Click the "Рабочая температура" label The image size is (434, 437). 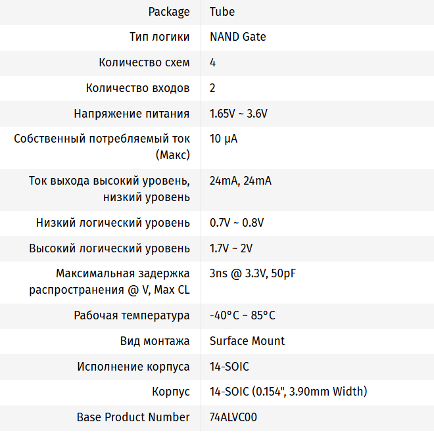coord(132,315)
